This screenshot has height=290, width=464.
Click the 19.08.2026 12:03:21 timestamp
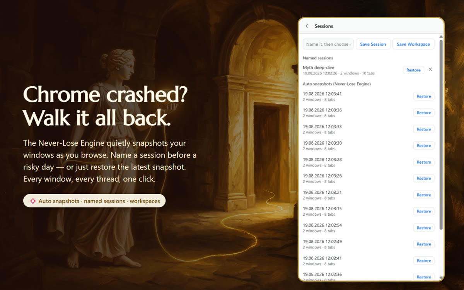point(322,193)
